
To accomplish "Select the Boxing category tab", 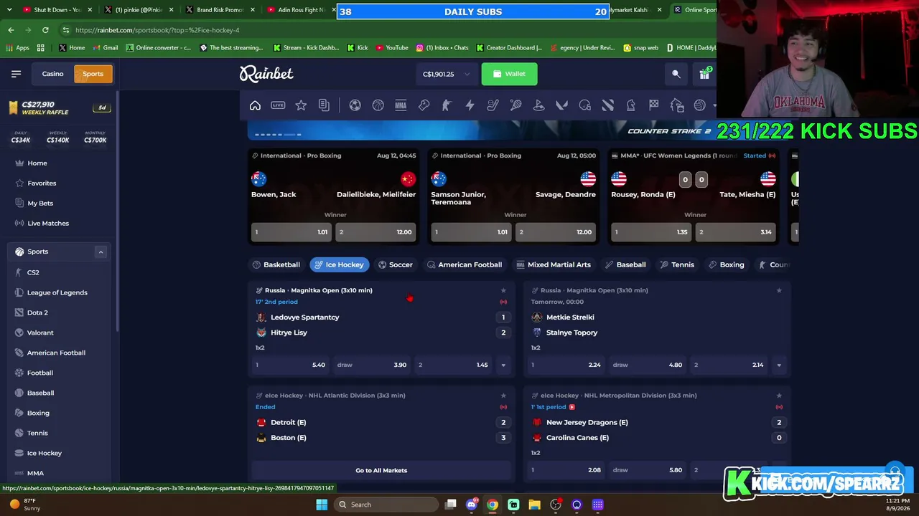I will click(x=727, y=264).
